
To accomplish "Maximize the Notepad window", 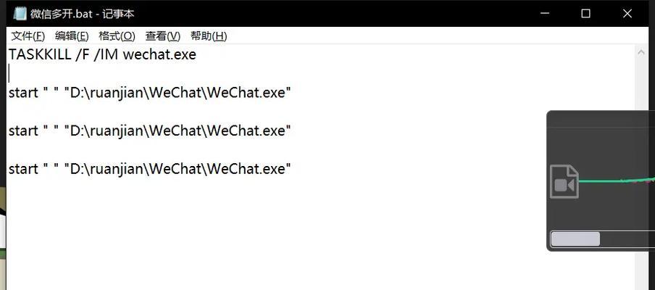I will (x=585, y=14).
